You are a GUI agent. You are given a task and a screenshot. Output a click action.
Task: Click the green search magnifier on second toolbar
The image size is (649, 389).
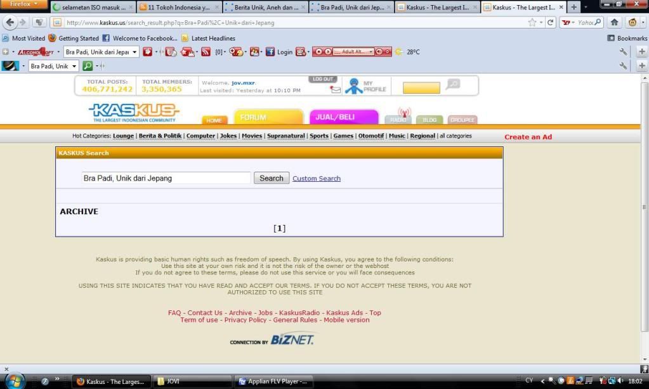click(x=88, y=66)
